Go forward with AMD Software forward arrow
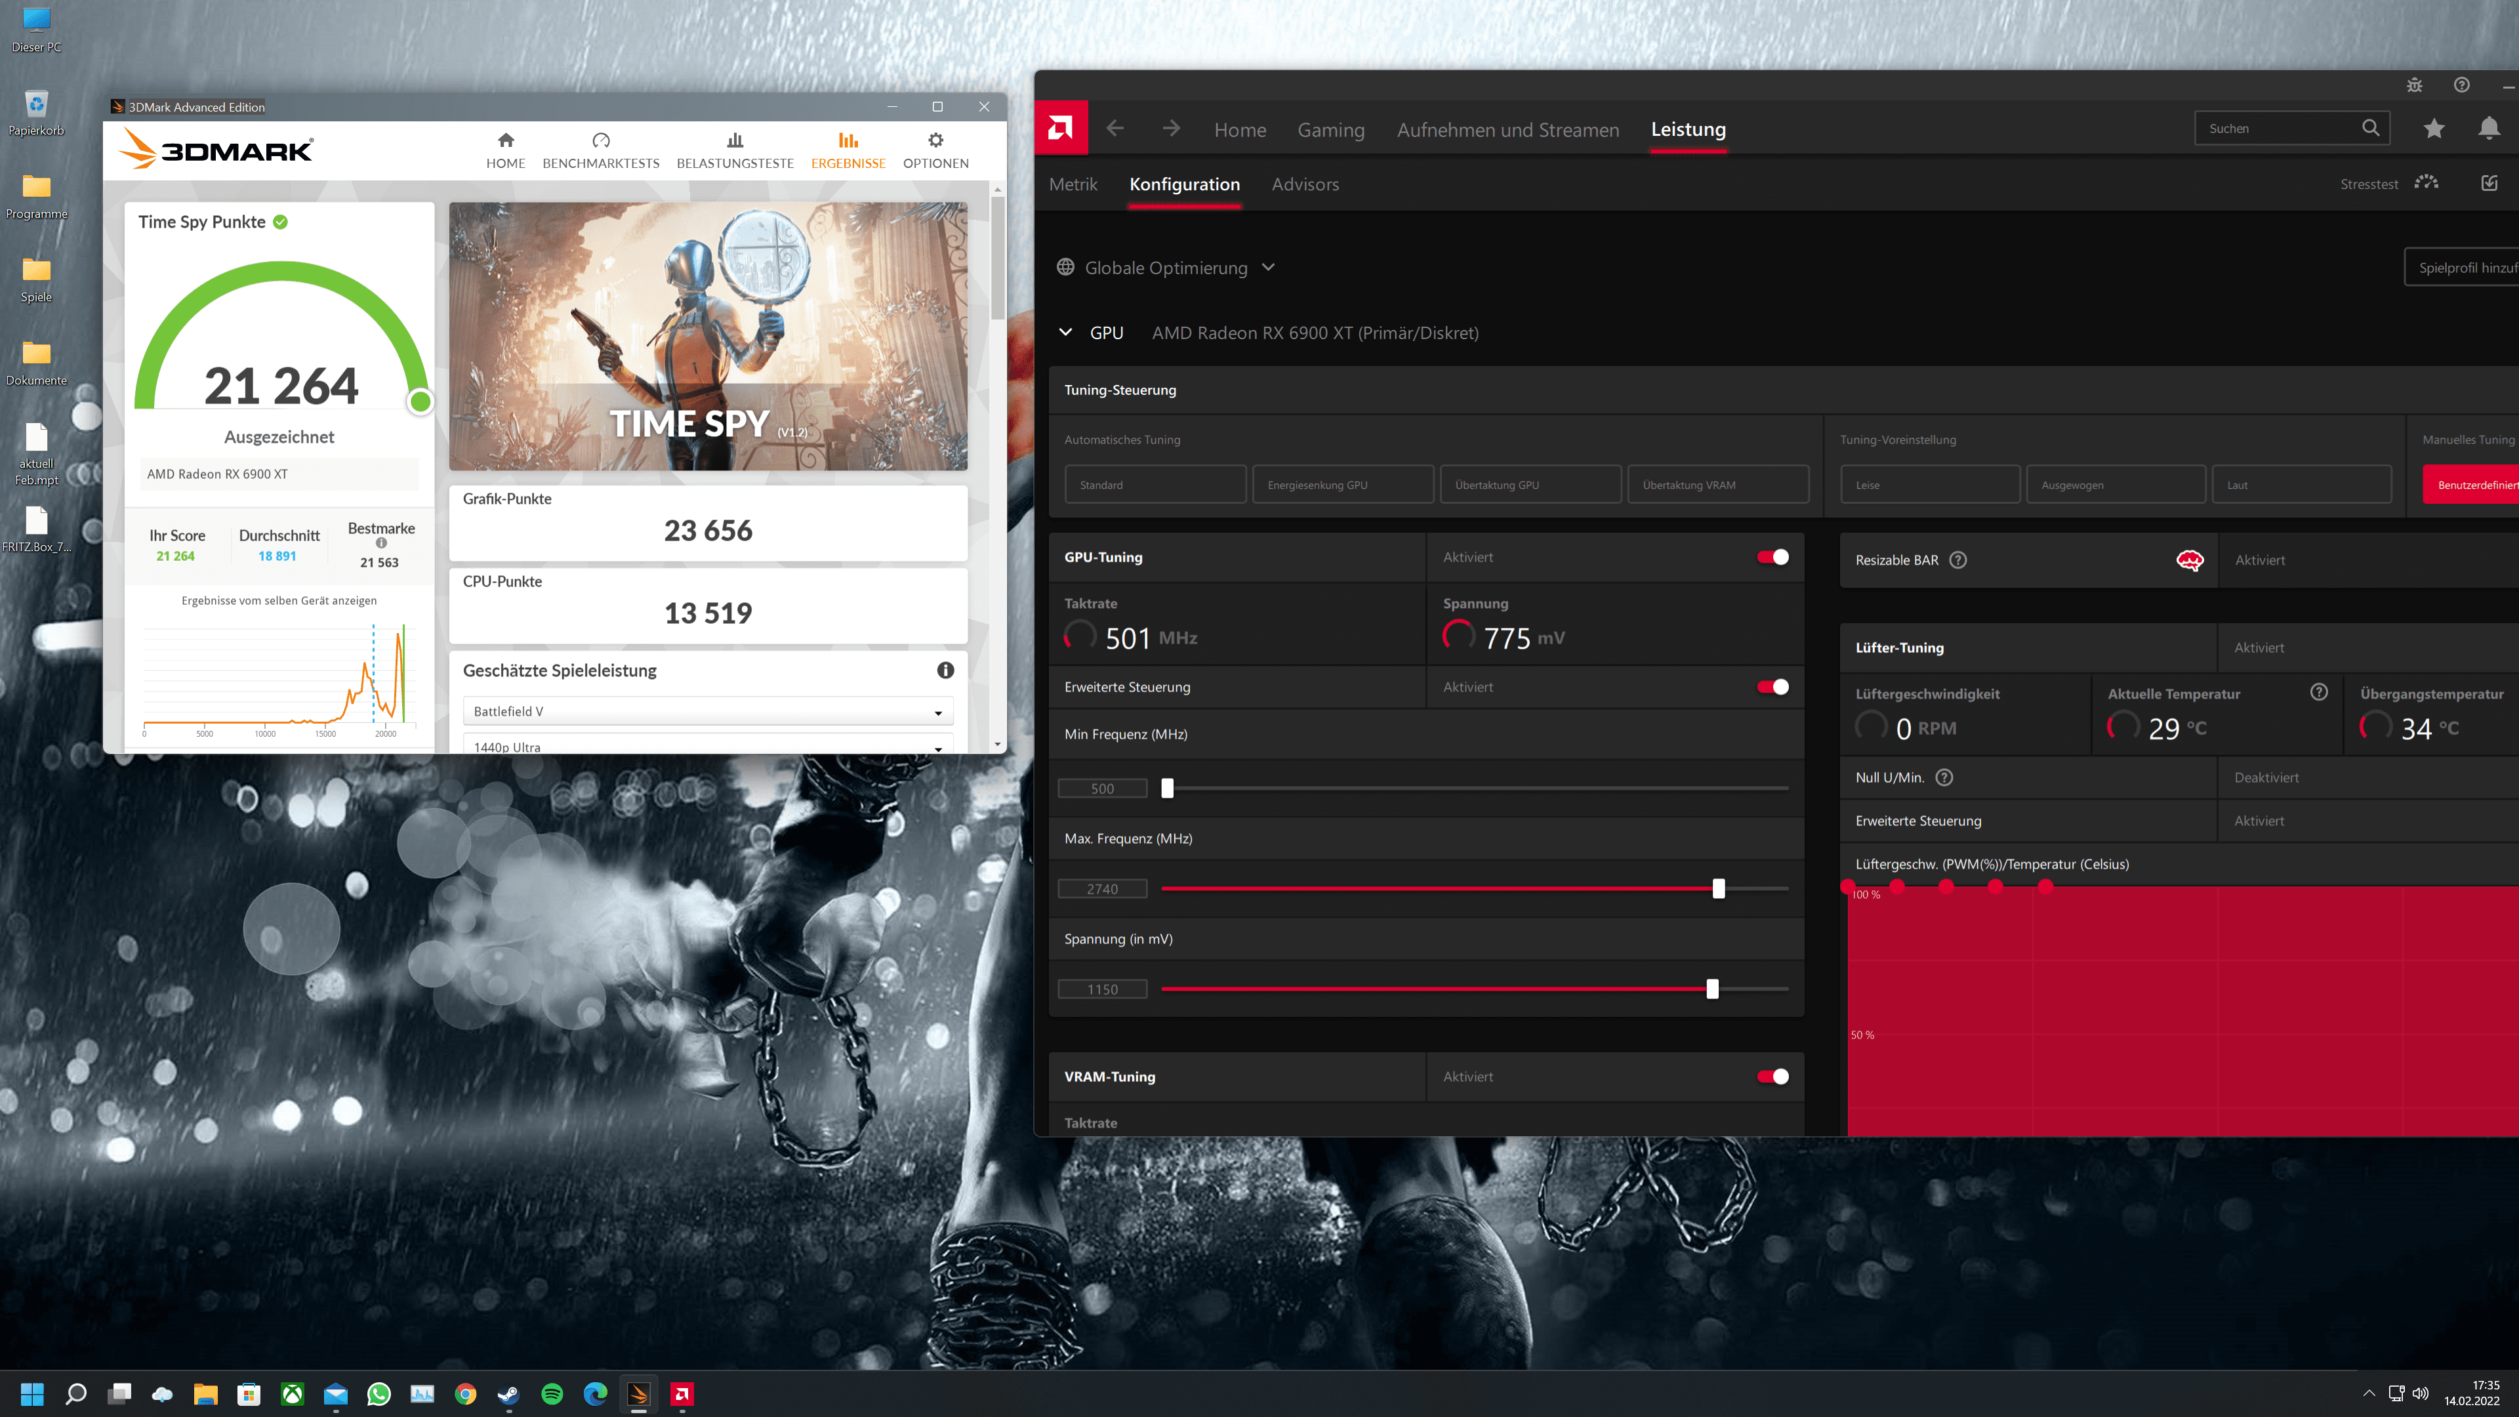2519x1417 pixels. (x=1170, y=128)
